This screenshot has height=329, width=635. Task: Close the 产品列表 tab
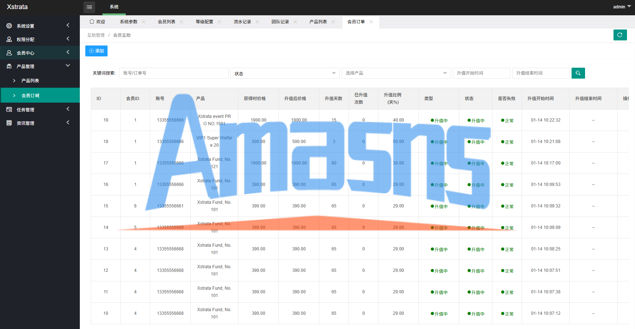click(333, 22)
